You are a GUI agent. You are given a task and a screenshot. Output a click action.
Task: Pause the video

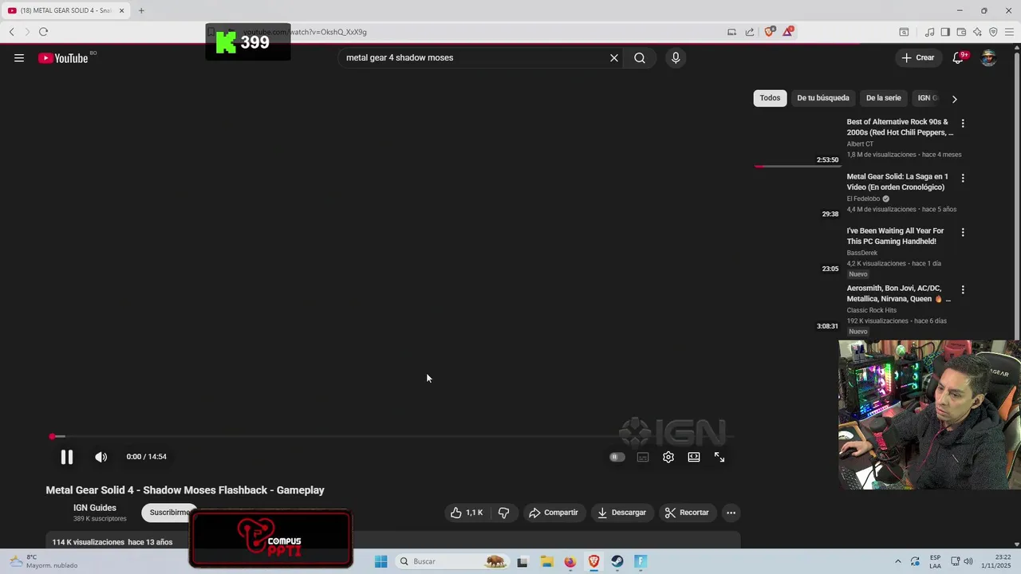click(67, 457)
